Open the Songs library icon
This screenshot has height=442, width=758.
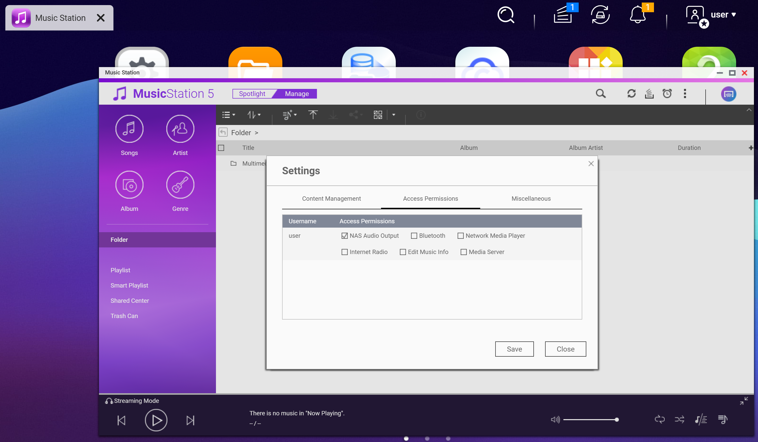129,129
